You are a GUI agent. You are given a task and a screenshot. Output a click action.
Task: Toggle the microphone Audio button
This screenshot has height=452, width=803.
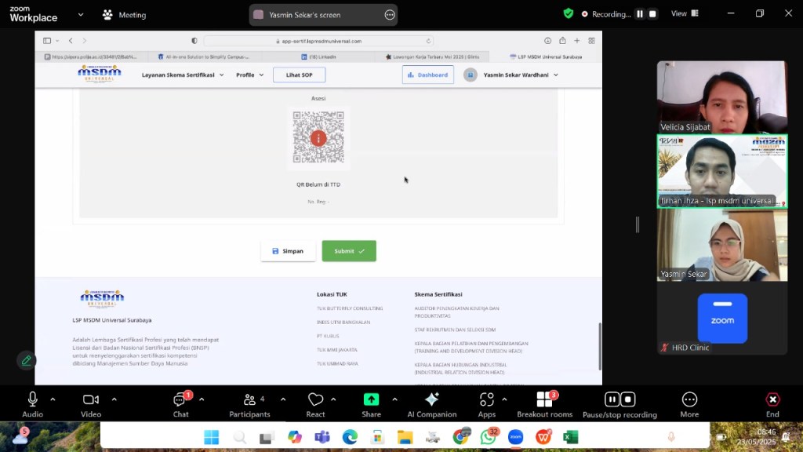pos(32,400)
